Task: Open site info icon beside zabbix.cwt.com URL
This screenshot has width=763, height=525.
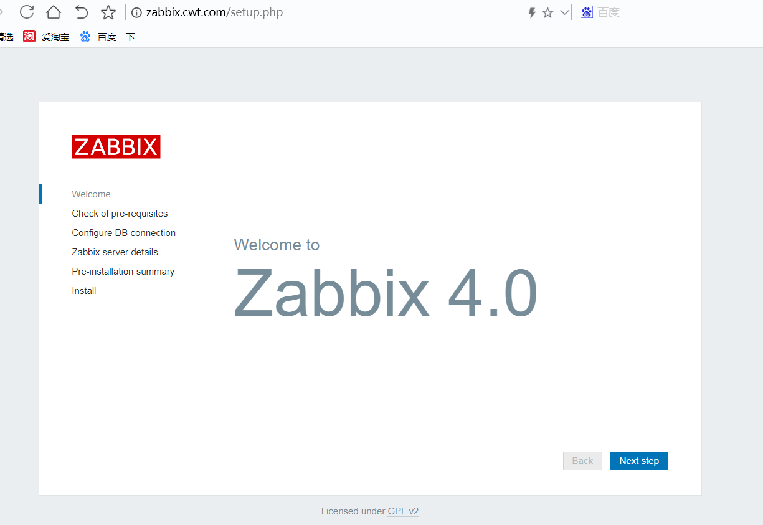Action: [x=136, y=12]
